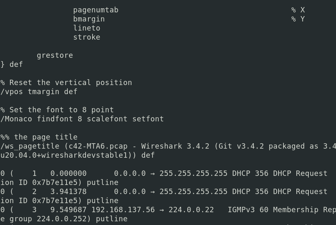336x225 pixels.
Task: Click the "% X" comment
Action: [x=298, y=10]
